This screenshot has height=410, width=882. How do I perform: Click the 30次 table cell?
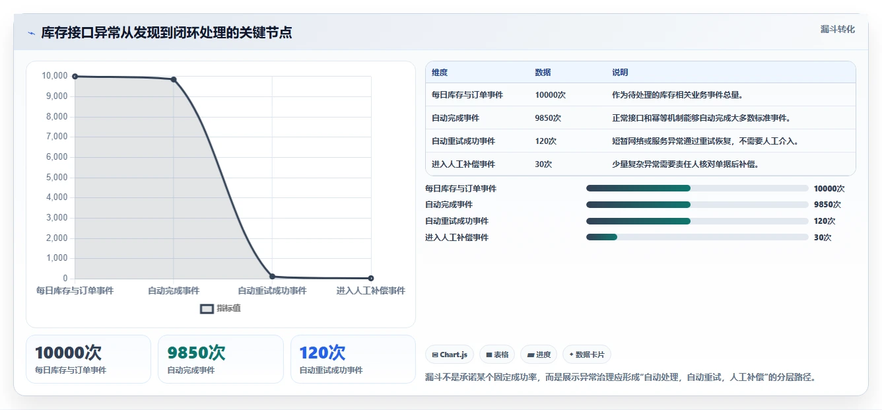pos(543,164)
